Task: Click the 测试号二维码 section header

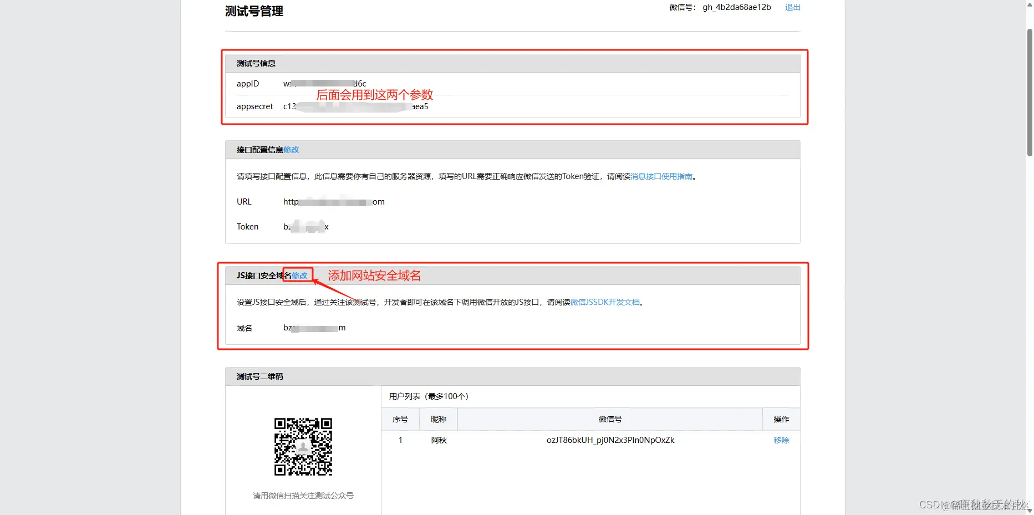Action: 513,376
